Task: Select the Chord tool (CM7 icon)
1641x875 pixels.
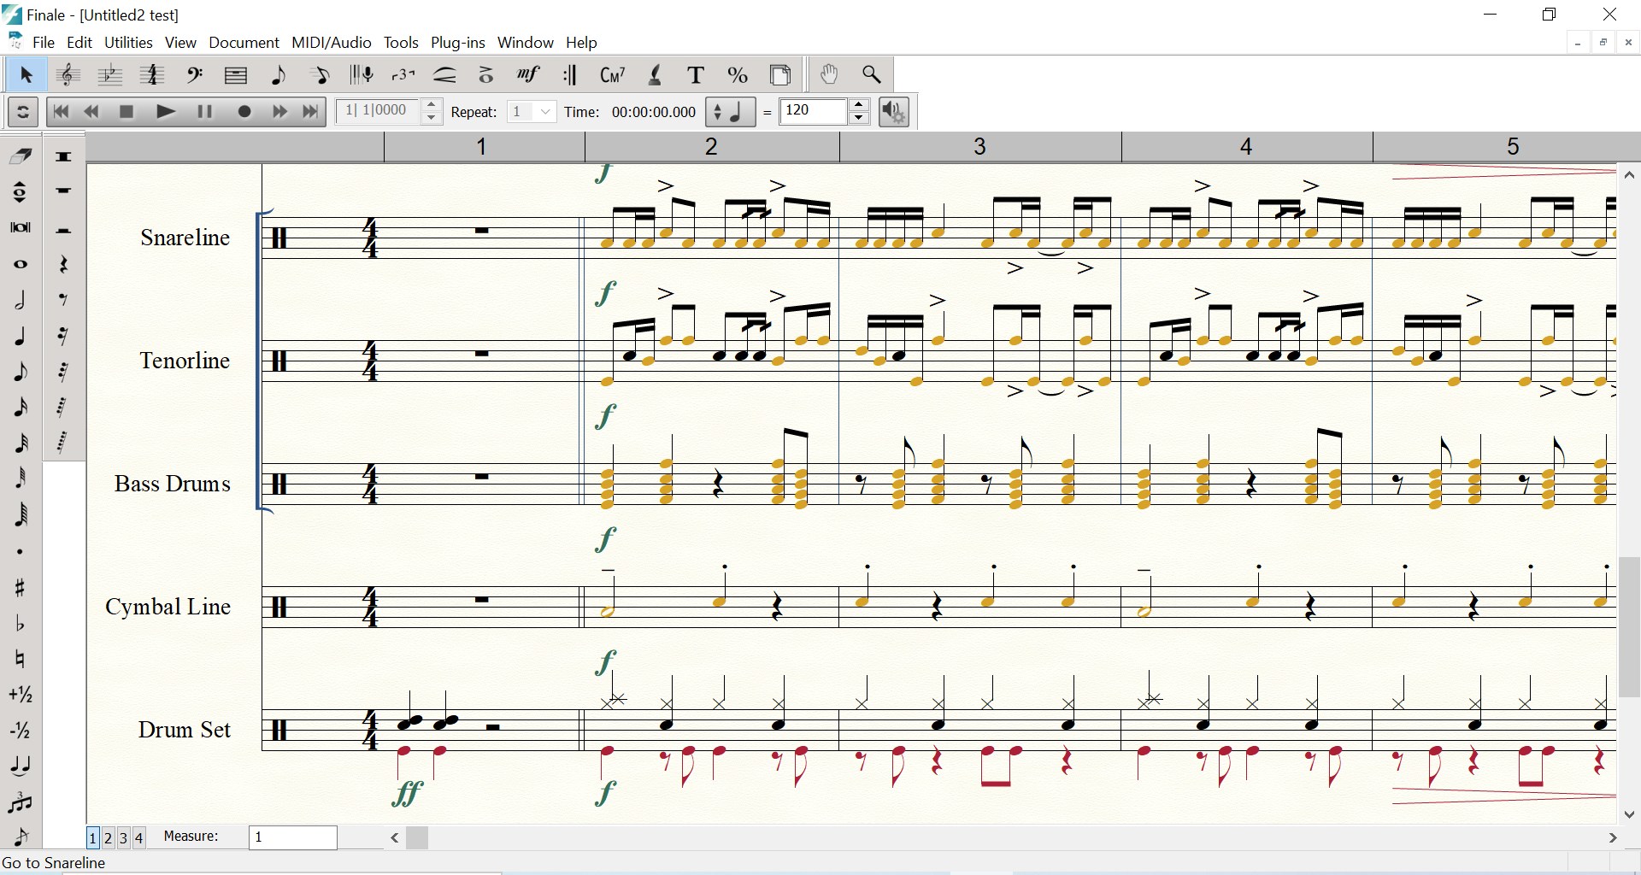Action: [612, 76]
